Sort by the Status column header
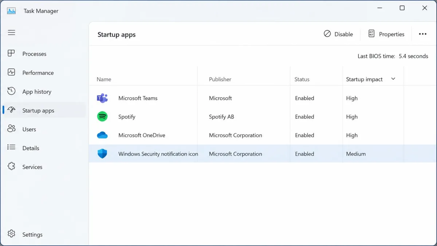This screenshot has width=437, height=246. point(302,79)
